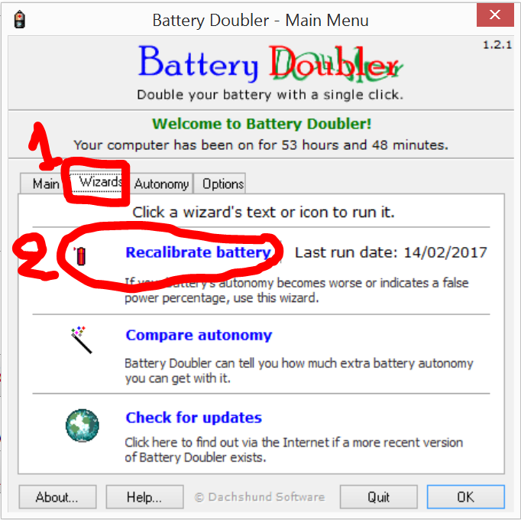521x520 pixels.
Task: Close the Battery Doubler window
Action: click(x=495, y=15)
